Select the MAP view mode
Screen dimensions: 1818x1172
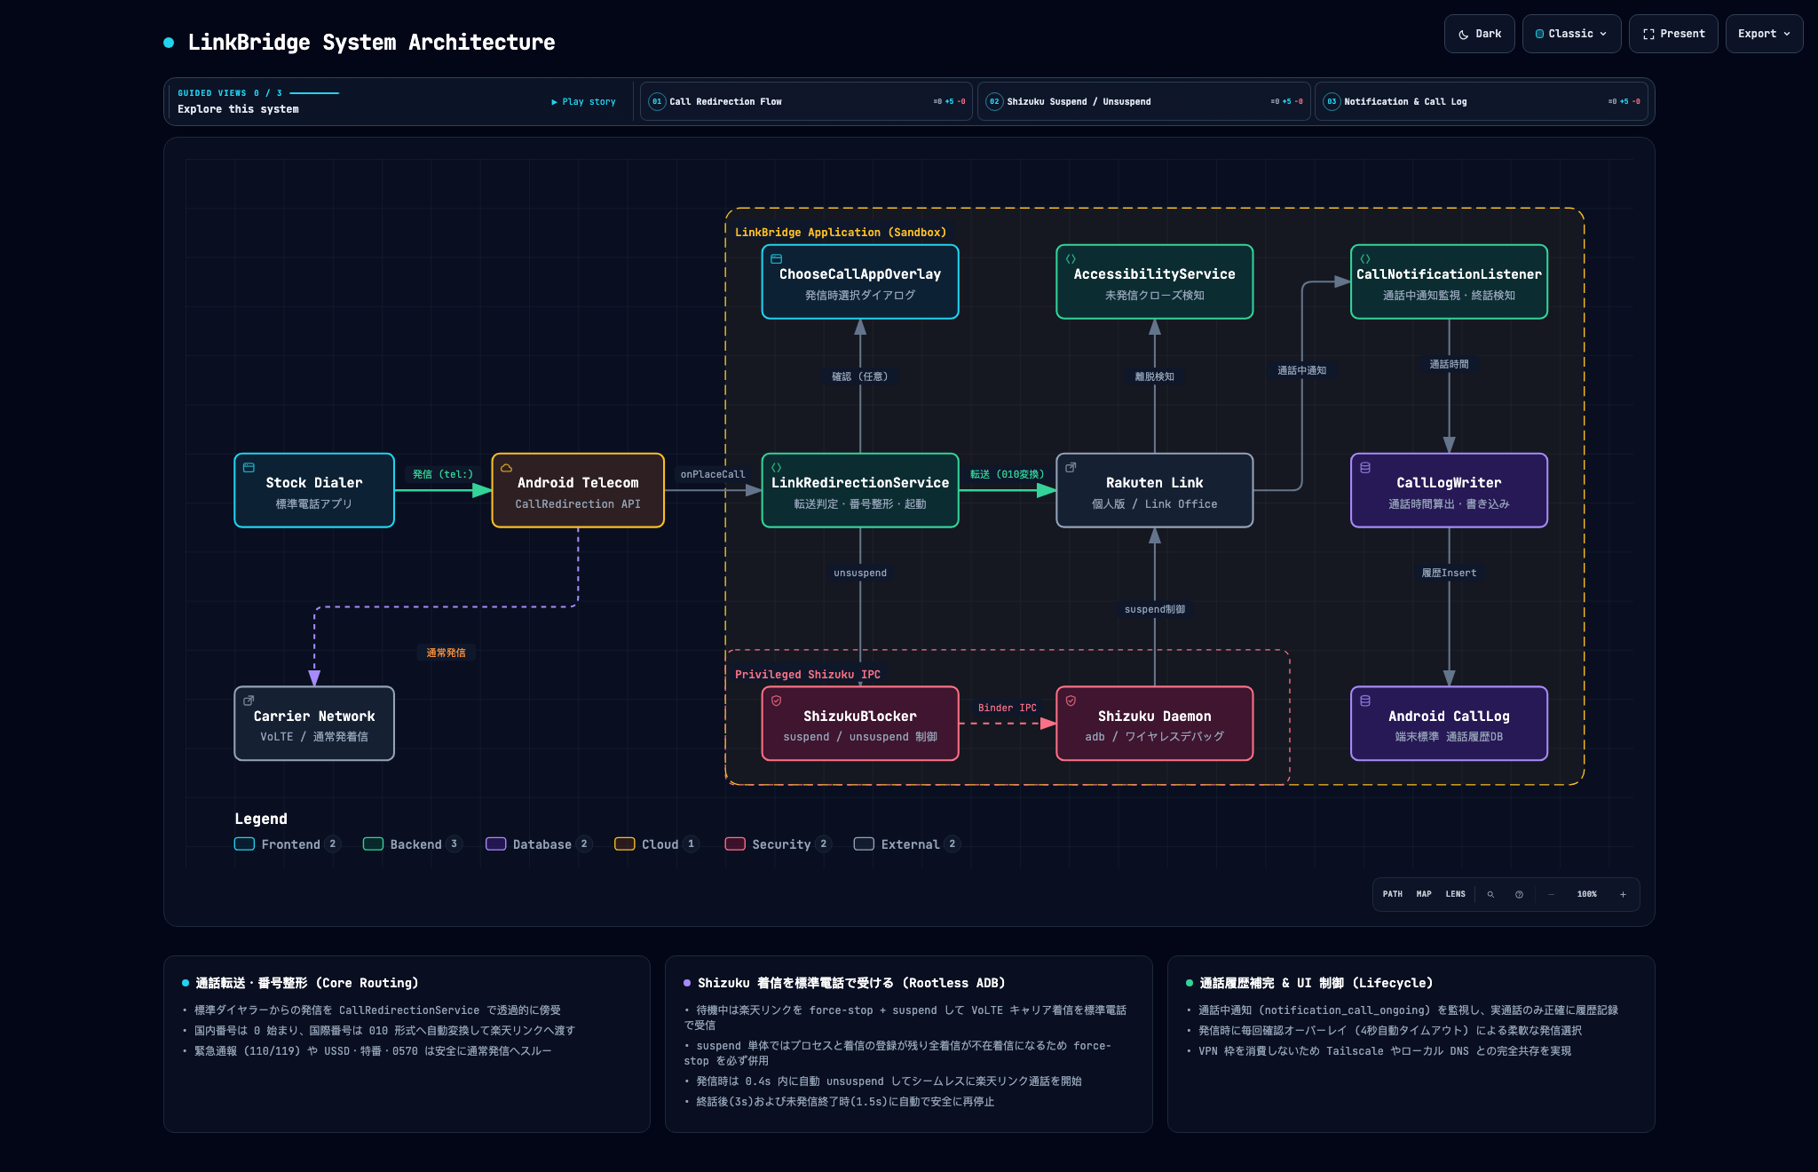click(1424, 894)
